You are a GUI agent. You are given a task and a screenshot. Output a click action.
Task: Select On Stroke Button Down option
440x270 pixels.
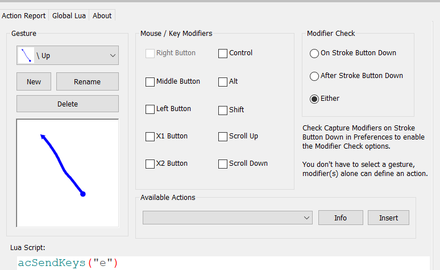tap(314, 54)
